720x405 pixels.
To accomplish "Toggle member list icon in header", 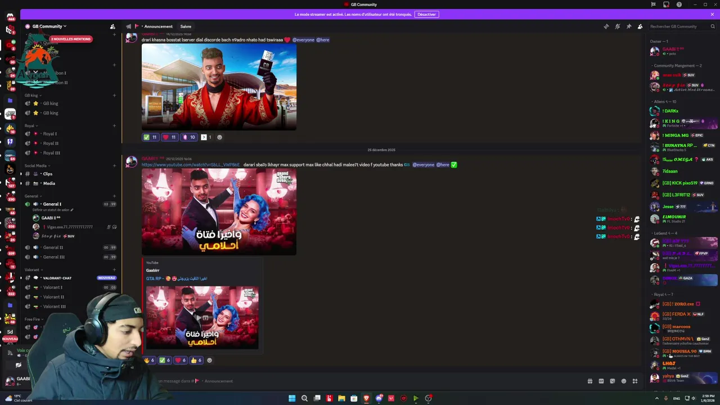I will (x=640, y=26).
